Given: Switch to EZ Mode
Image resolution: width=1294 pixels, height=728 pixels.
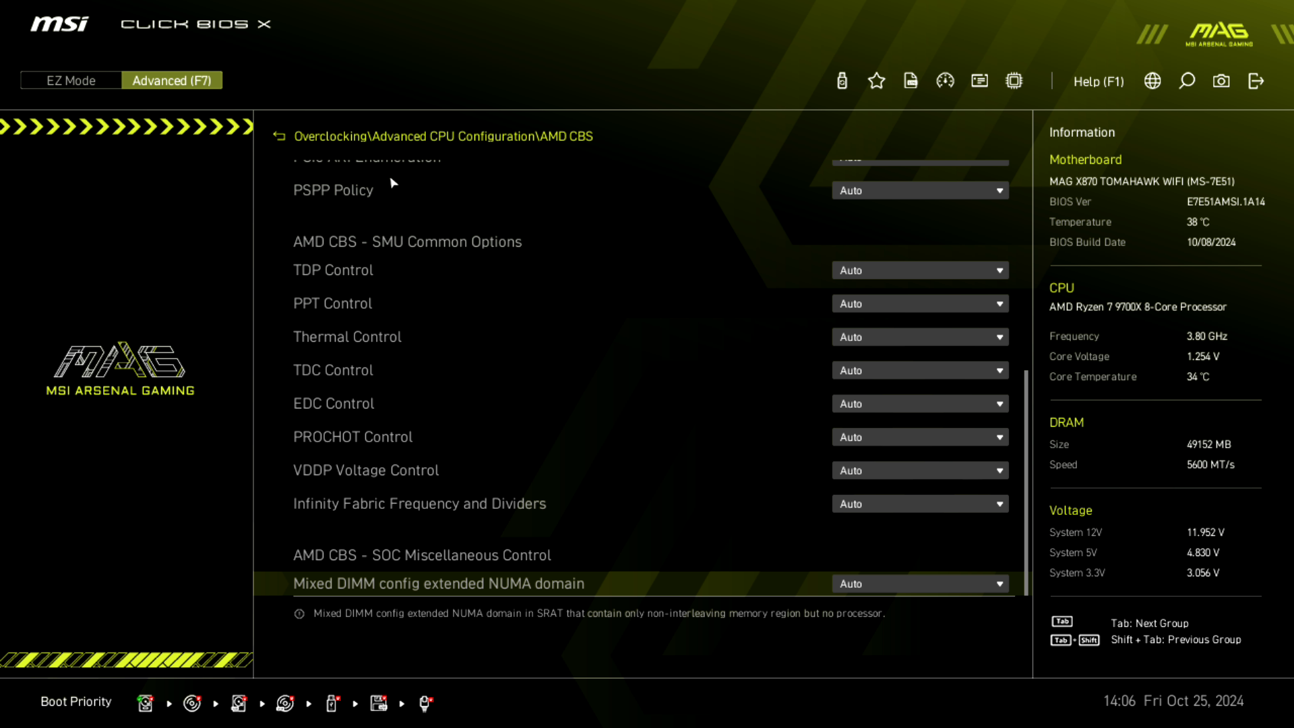Looking at the screenshot, I should tap(71, 80).
